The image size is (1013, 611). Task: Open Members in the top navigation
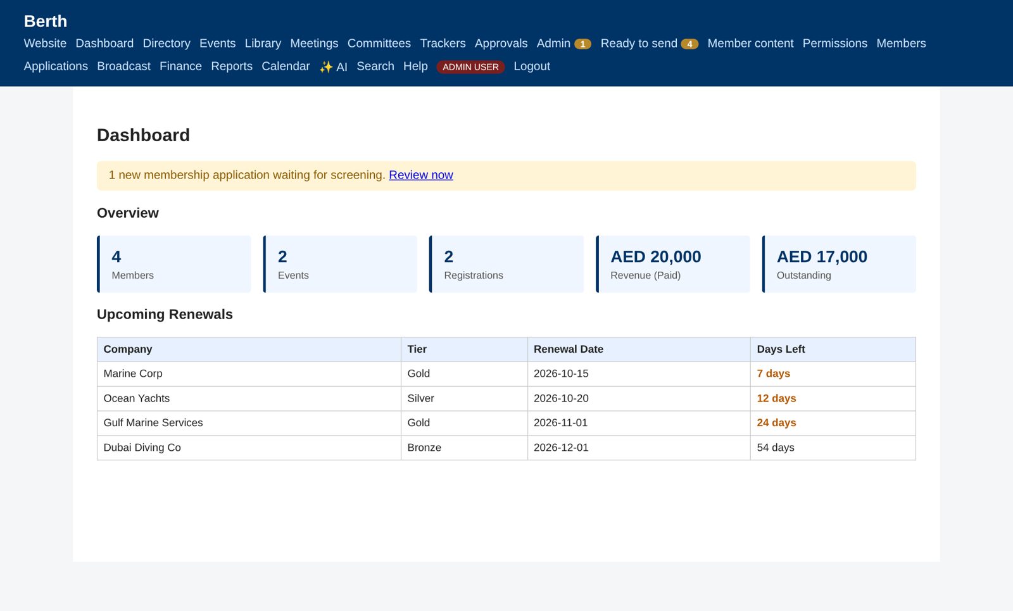coord(901,43)
